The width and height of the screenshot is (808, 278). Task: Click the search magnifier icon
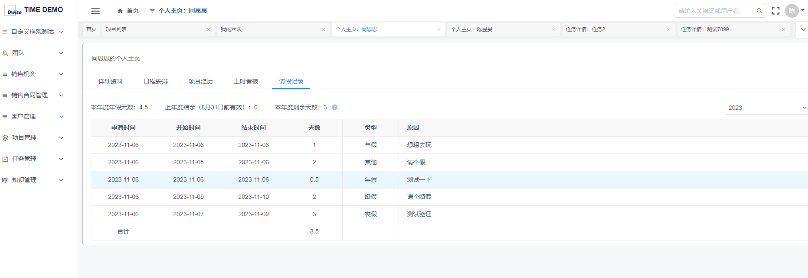pos(759,11)
